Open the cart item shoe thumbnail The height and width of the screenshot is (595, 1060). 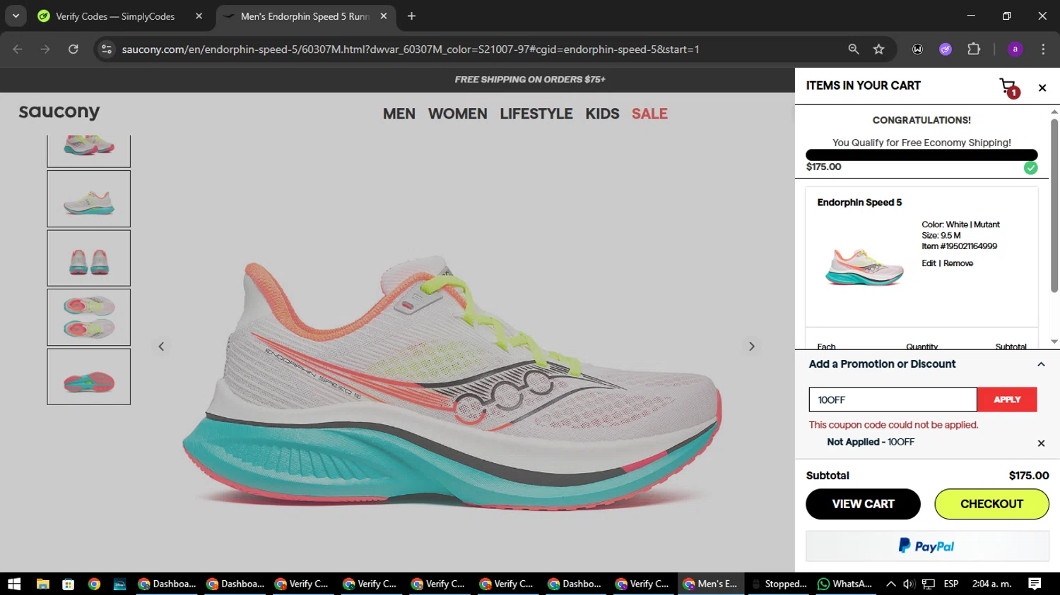pyautogui.click(x=864, y=267)
